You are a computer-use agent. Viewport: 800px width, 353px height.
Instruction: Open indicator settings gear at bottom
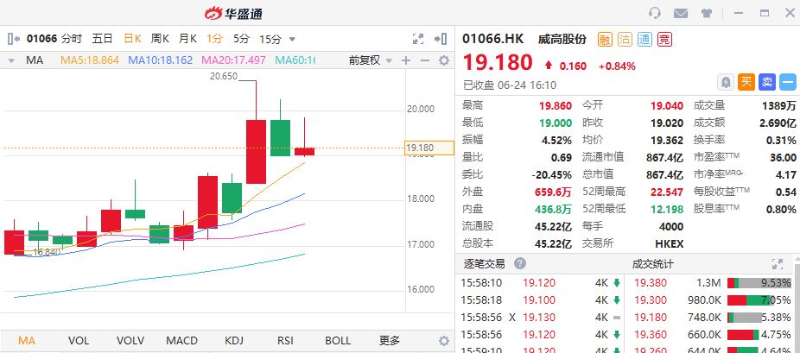(x=444, y=341)
